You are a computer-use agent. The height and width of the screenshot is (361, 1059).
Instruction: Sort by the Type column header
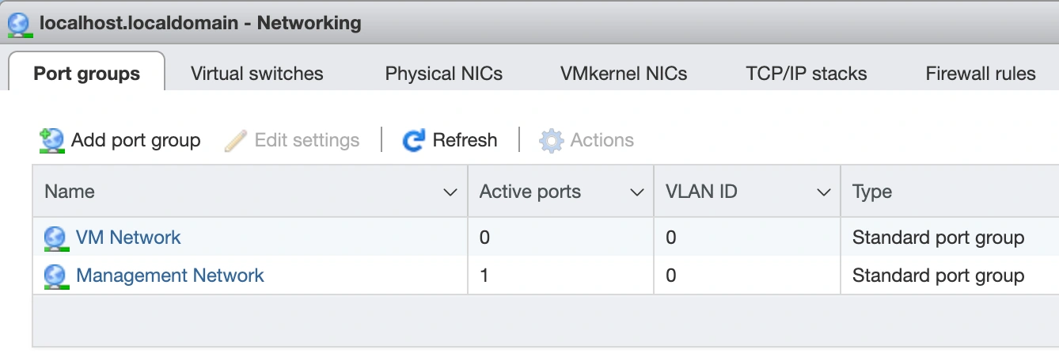tap(872, 192)
